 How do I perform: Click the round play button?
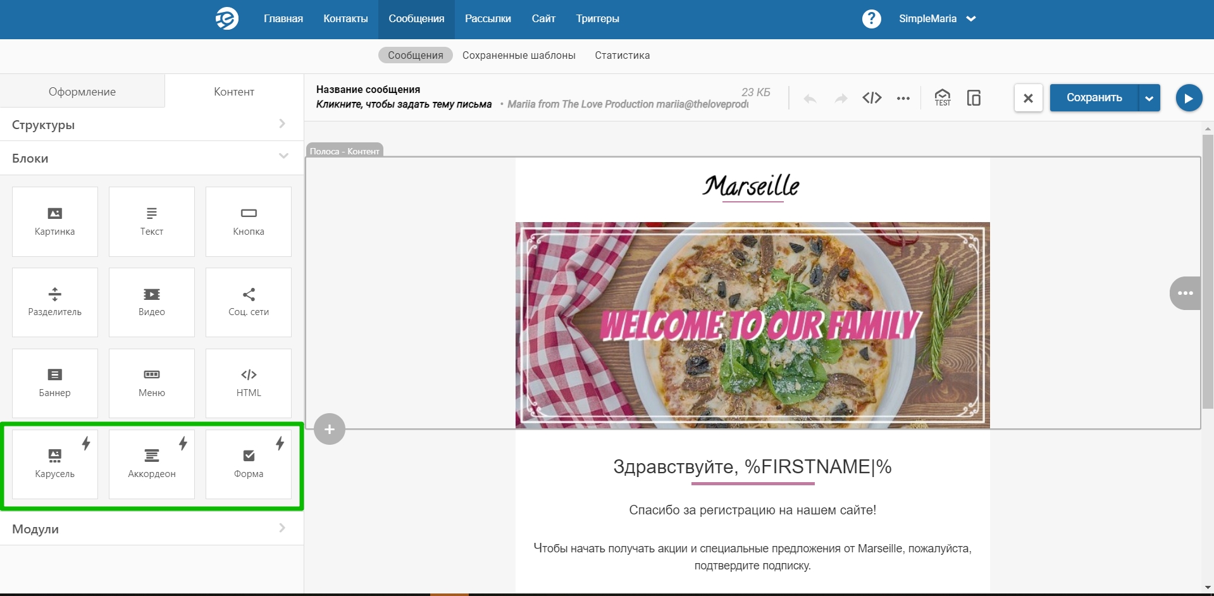[1189, 98]
